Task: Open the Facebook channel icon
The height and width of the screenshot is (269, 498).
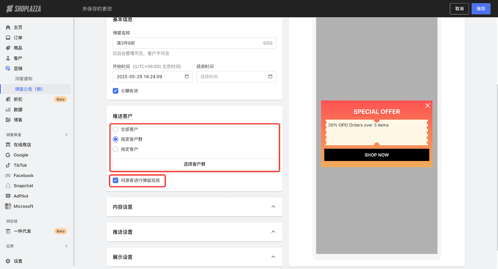Action: (x=8, y=176)
